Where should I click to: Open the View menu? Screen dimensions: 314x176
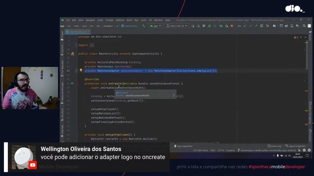coord(80,20)
